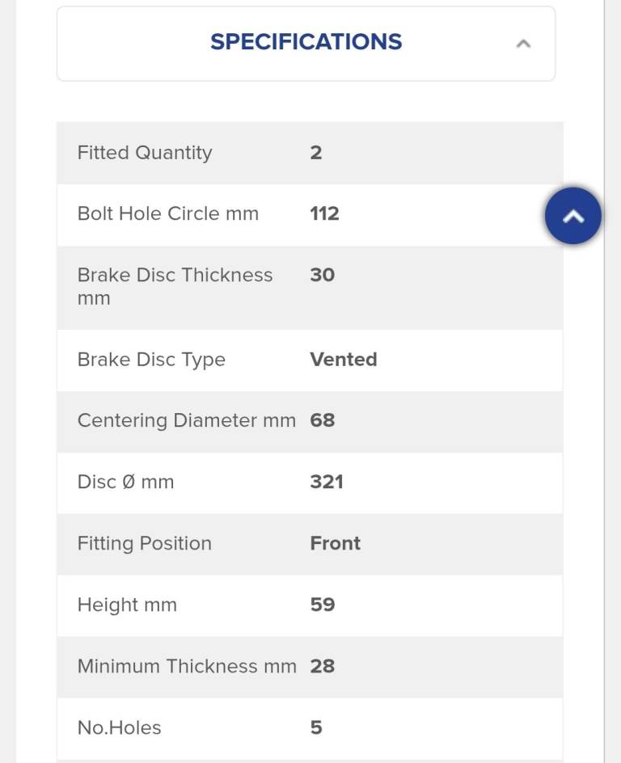The width and height of the screenshot is (621, 763).
Task: Click the brake disc thickness value 30
Action: pyautogui.click(x=322, y=276)
